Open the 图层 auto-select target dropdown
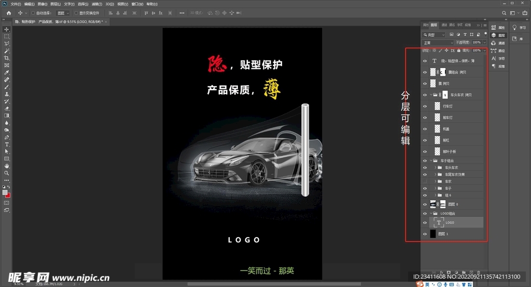Viewport: 531px width, 287px height. tap(63, 13)
